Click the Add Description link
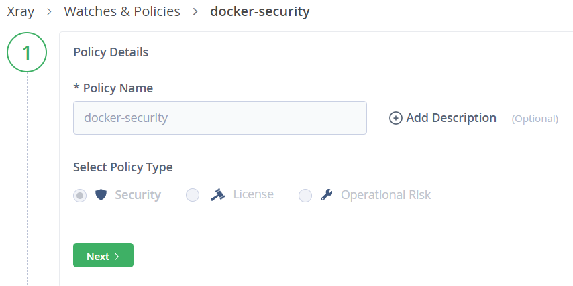The image size is (573, 286). pos(452,118)
